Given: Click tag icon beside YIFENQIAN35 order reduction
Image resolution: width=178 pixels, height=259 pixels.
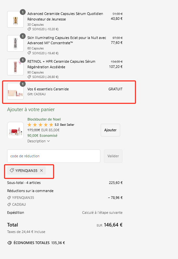Looking at the screenshot, I should pyautogui.click(x=9, y=198).
